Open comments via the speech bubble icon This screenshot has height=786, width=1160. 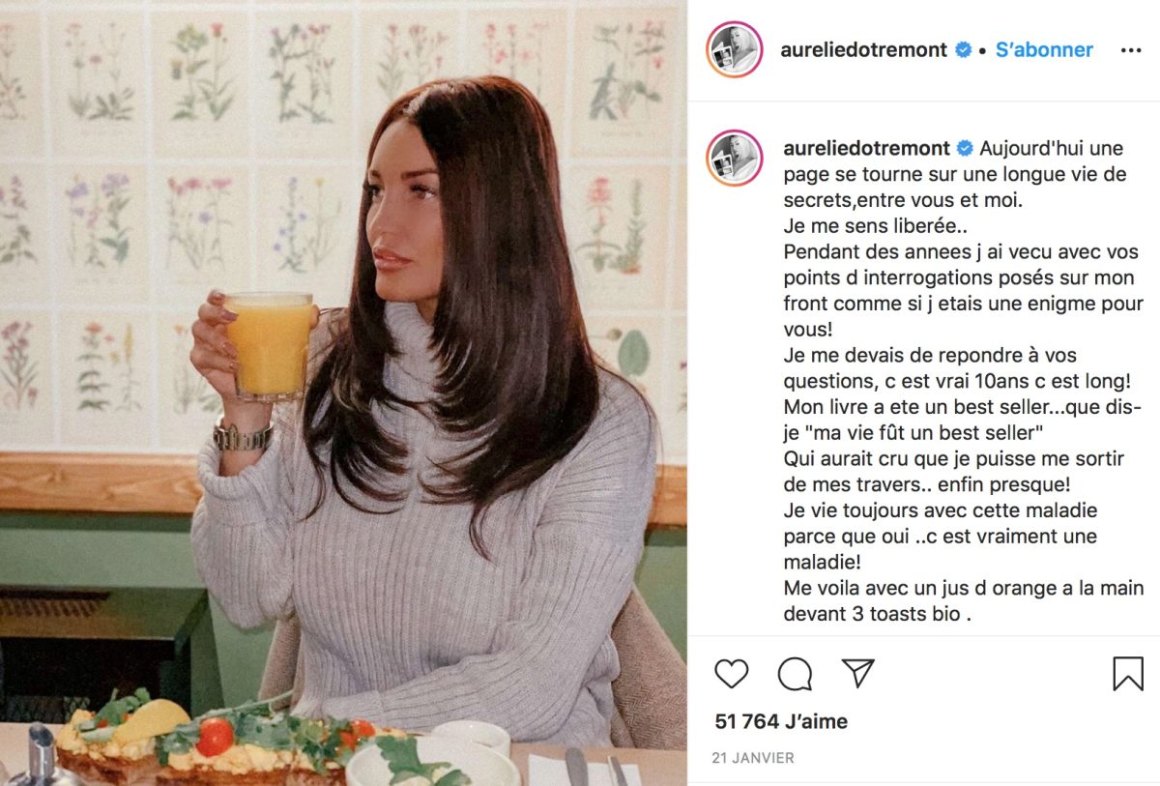point(795,673)
